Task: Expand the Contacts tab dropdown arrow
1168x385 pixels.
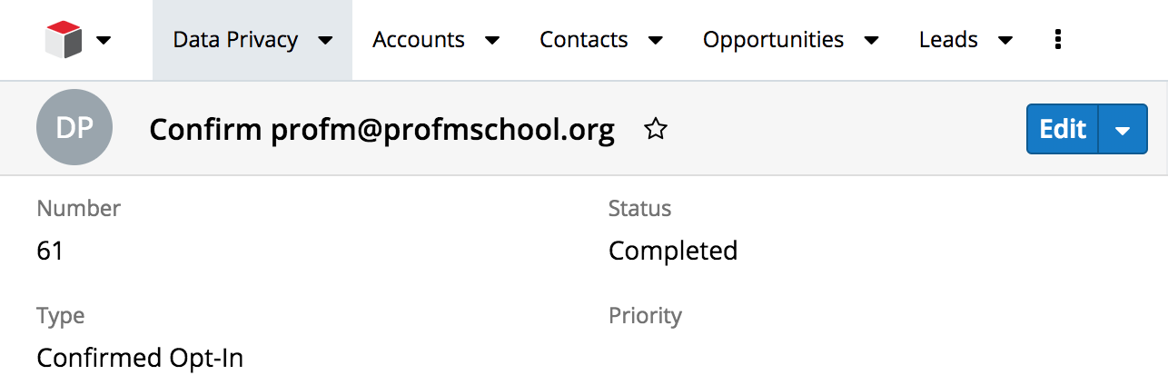Action: click(x=656, y=40)
